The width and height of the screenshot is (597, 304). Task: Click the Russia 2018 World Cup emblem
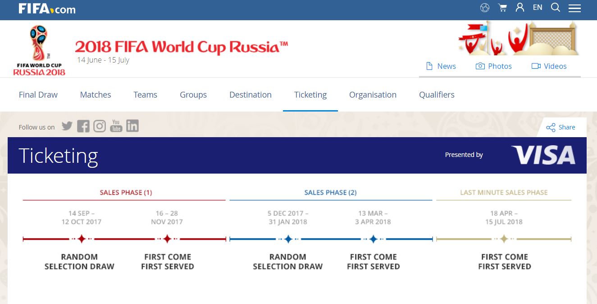click(39, 50)
